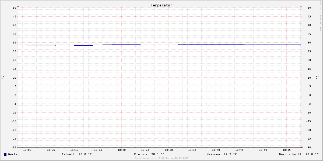
Task: Click the left axis 30 label
Action: point(15,43)
